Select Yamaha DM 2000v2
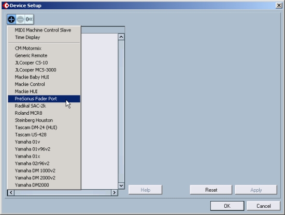This screenshot has height=215, width=285. pos(44,178)
